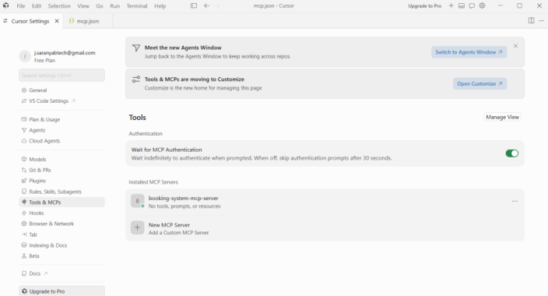Open settings gear icon in title bar
The image size is (548, 296).
pos(482,5)
